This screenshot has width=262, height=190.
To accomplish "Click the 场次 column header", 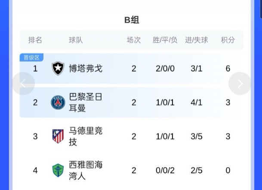I will (134, 40).
